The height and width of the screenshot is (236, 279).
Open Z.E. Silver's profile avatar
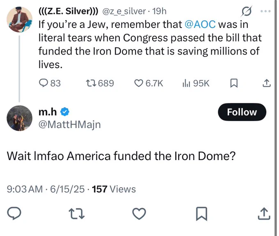pos(19,19)
